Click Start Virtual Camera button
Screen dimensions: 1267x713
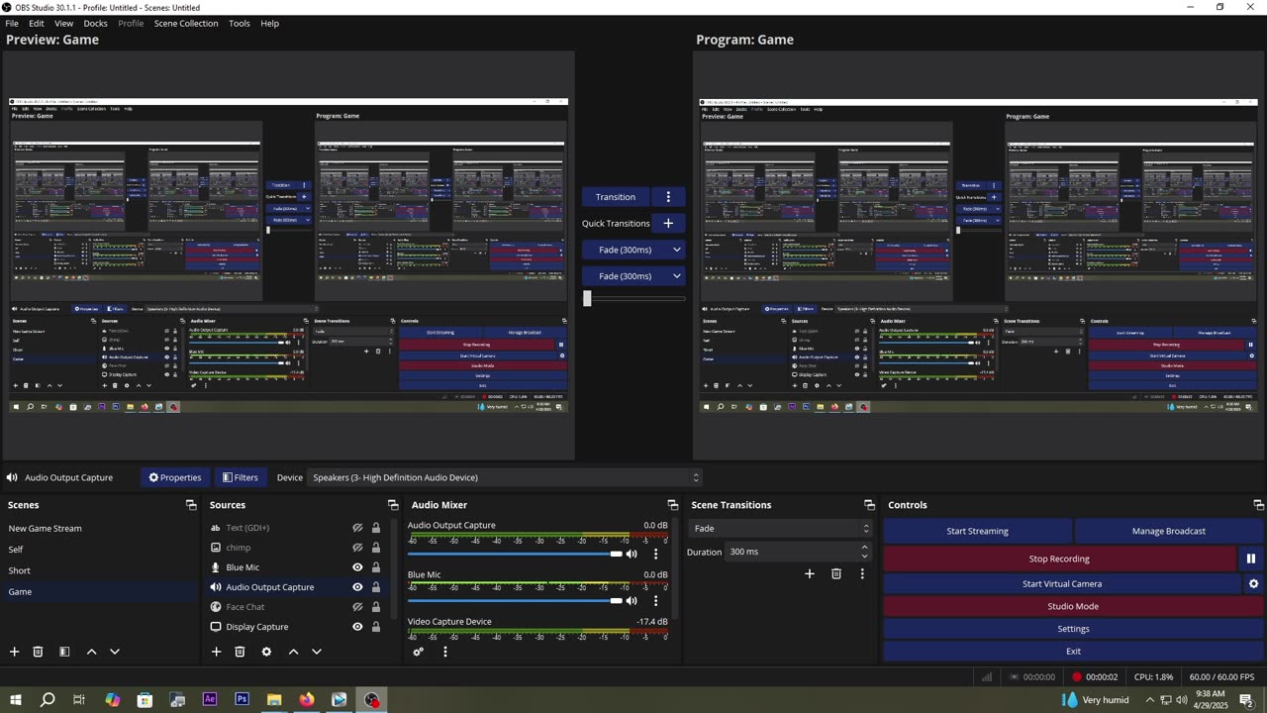1062,584
